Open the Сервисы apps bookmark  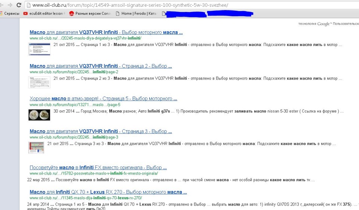(10, 13)
